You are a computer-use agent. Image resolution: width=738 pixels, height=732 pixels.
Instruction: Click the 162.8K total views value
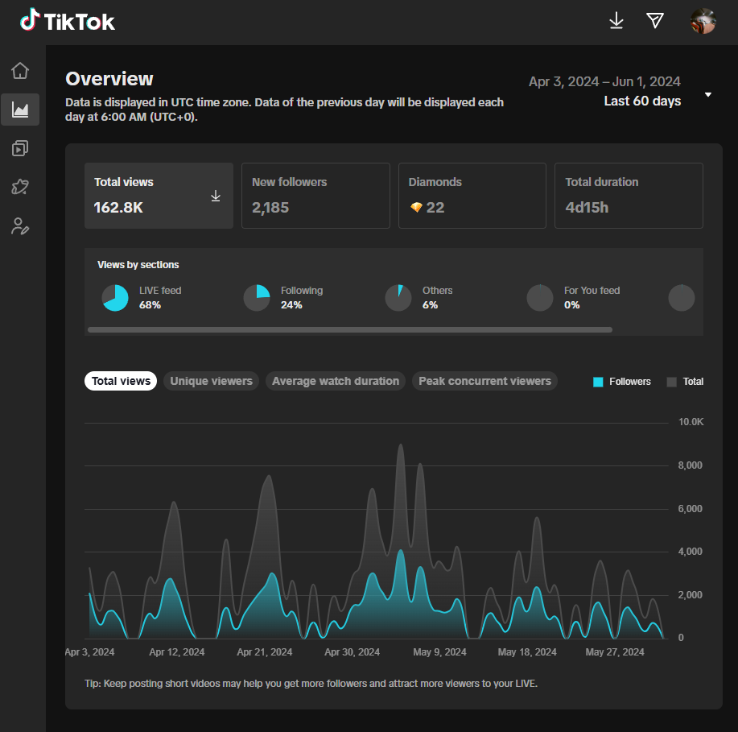pos(118,207)
